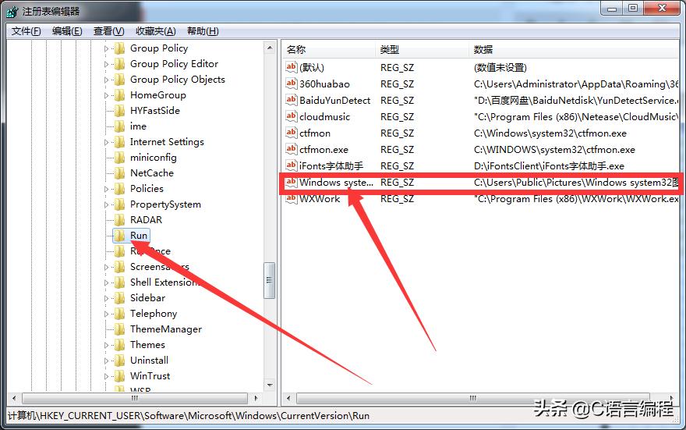The height and width of the screenshot is (430, 686).
Task: Select the WXWork value name
Action: pyautogui.click(x=320, y=199)
